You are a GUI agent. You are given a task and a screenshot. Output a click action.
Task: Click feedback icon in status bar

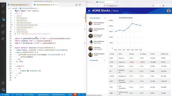(x=80, y=95)
